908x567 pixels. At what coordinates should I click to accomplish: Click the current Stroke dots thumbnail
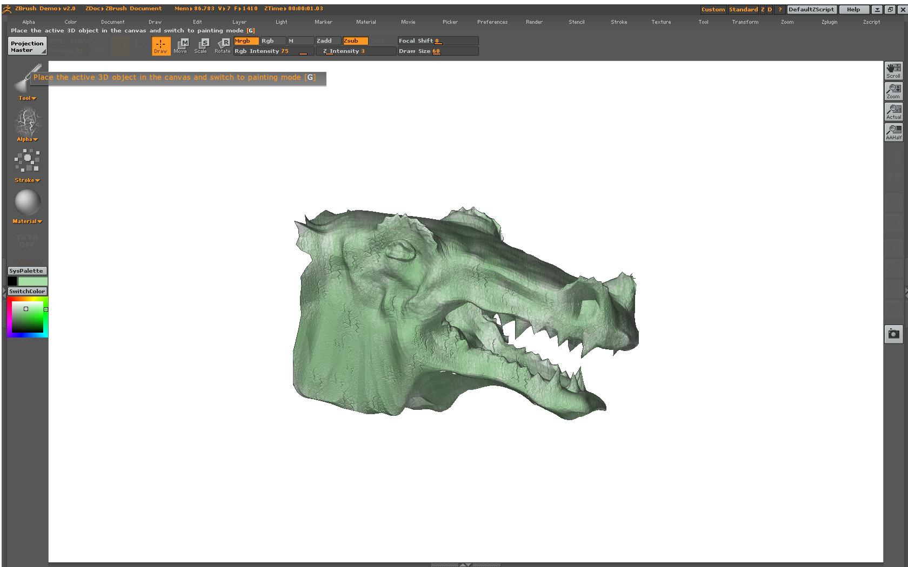(27, 161)
